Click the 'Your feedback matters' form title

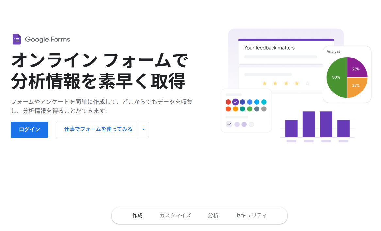point(269,48)
